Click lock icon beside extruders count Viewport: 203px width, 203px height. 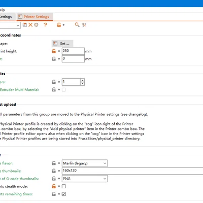pos(54,82)
